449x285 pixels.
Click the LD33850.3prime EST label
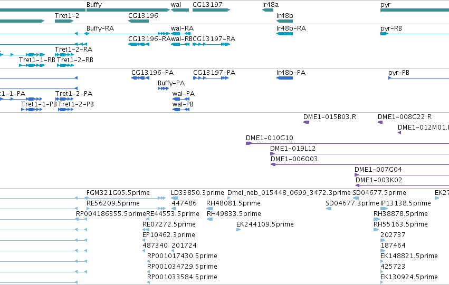click(197, 193)
